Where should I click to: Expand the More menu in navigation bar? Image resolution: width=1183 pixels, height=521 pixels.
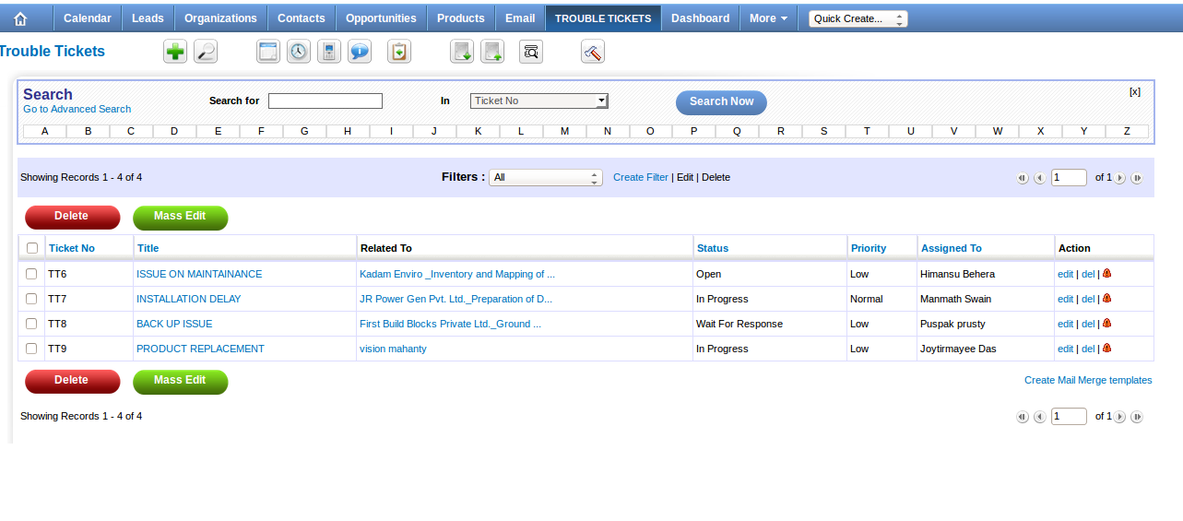768,18
